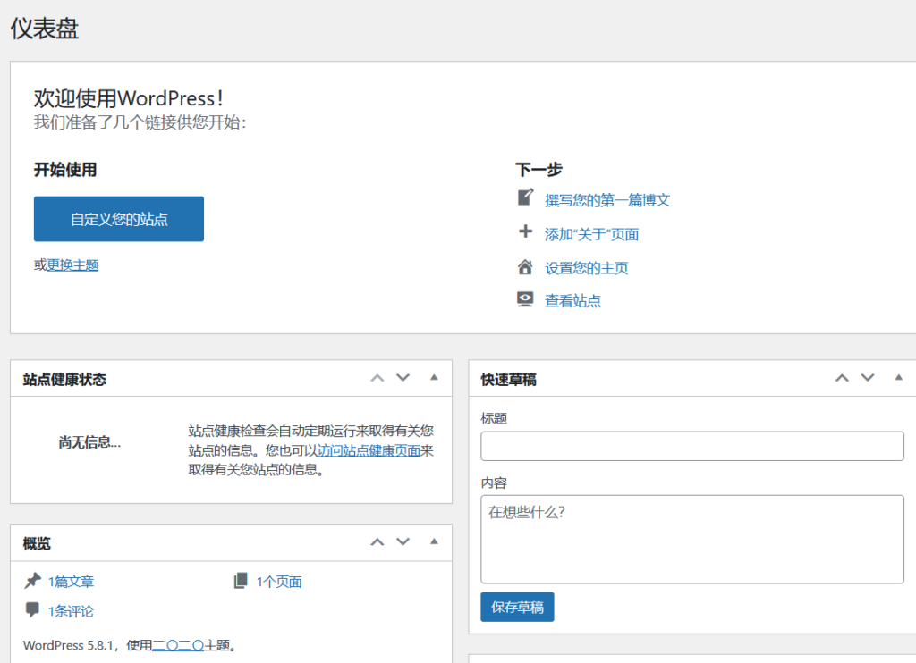Open the 更换主题 link
Screen dimensions: 916x663
click(x=72, y=265)
